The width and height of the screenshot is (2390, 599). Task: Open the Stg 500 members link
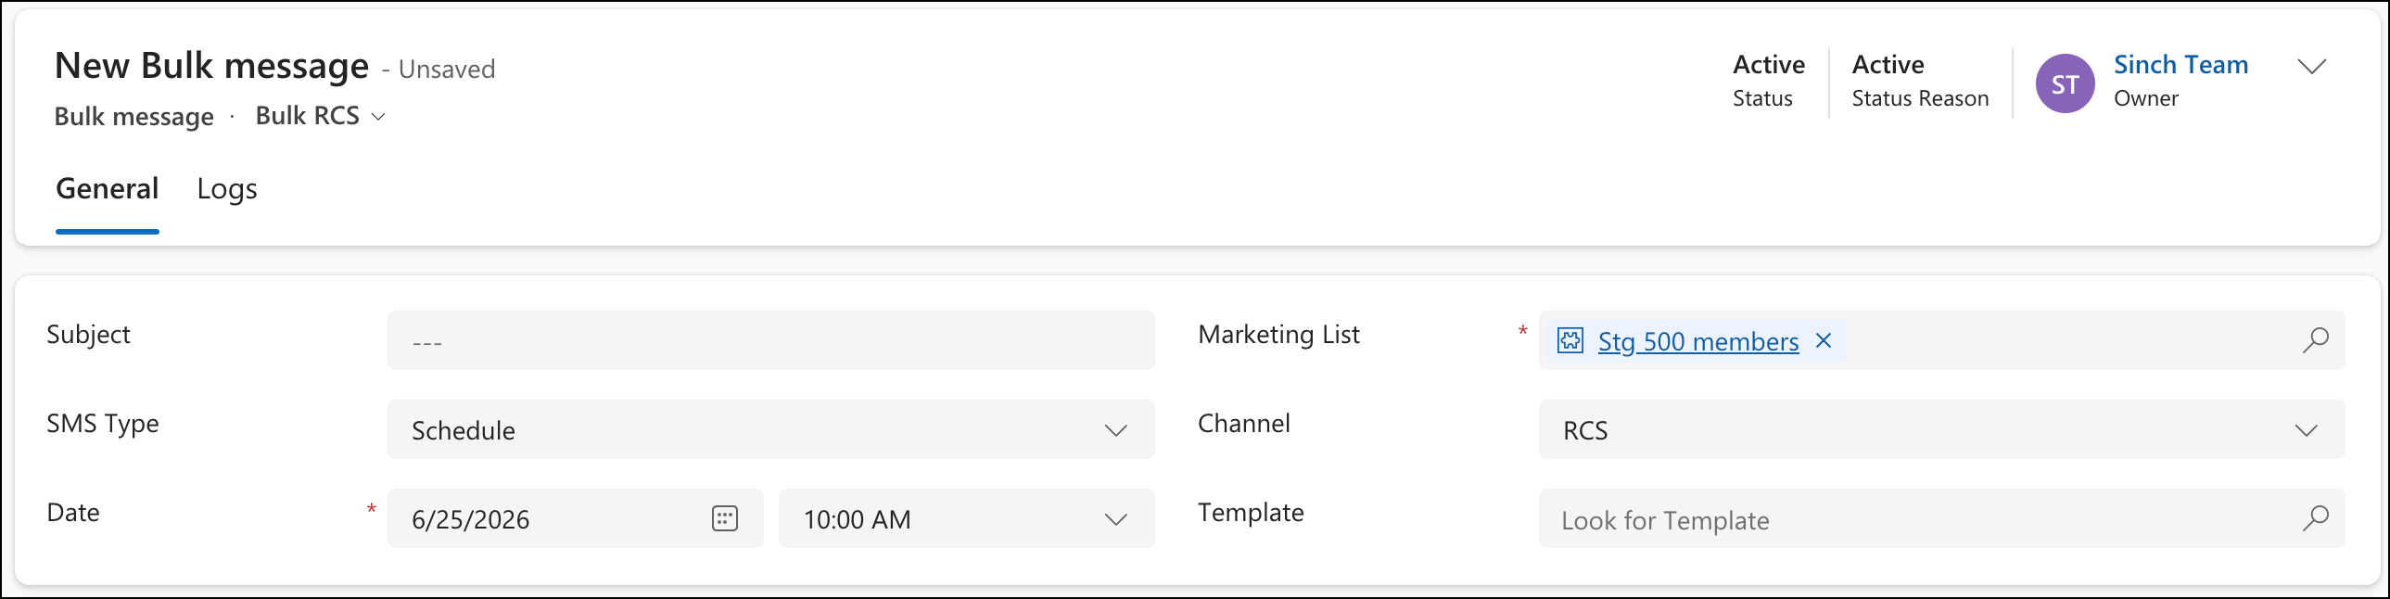pos(1697,342)
